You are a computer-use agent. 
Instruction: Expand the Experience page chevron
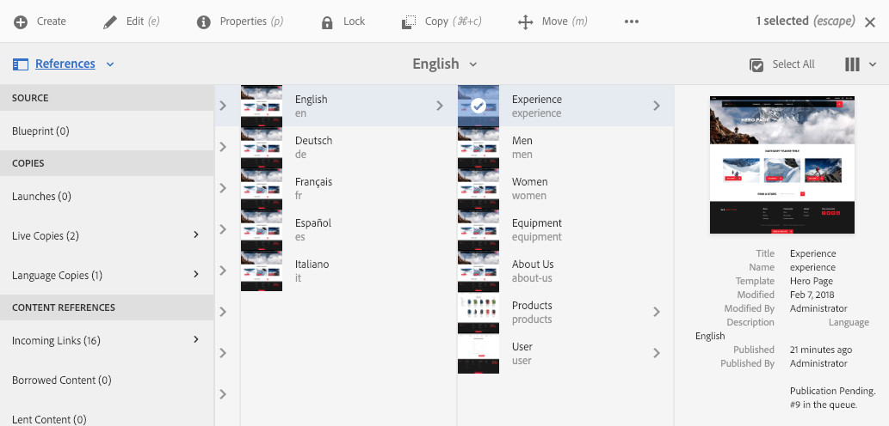pos(656,106)
